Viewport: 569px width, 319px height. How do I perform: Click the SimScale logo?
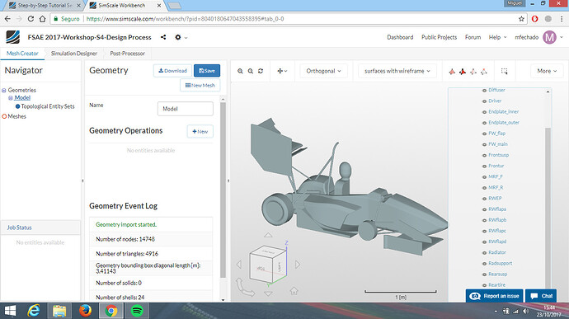[12, 37]
